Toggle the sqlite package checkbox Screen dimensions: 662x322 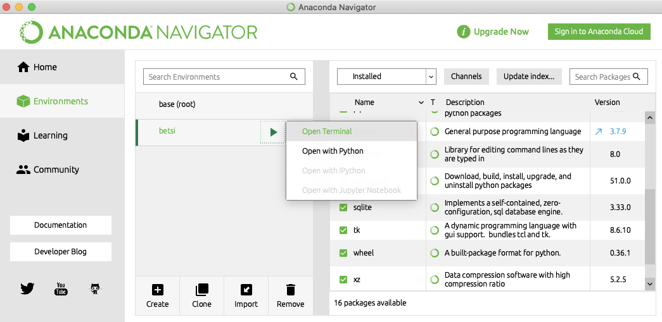pos(343,207)
